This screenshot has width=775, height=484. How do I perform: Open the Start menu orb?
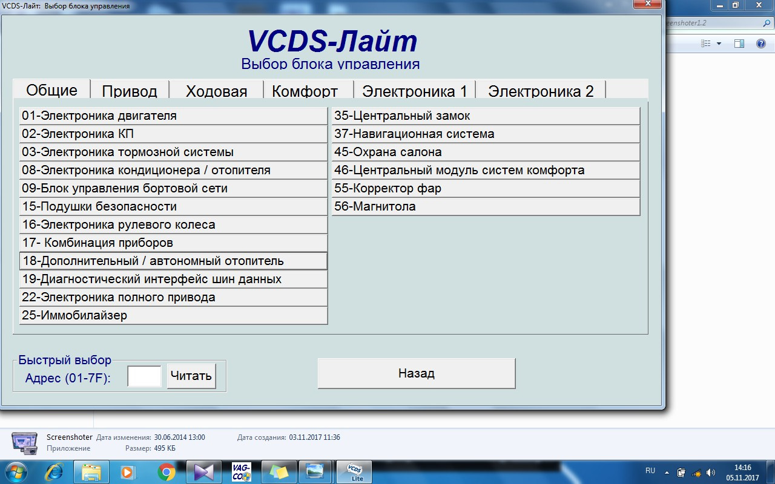(15, 471)
